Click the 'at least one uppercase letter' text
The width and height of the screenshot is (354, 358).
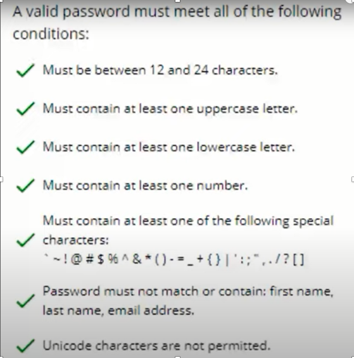211,109
